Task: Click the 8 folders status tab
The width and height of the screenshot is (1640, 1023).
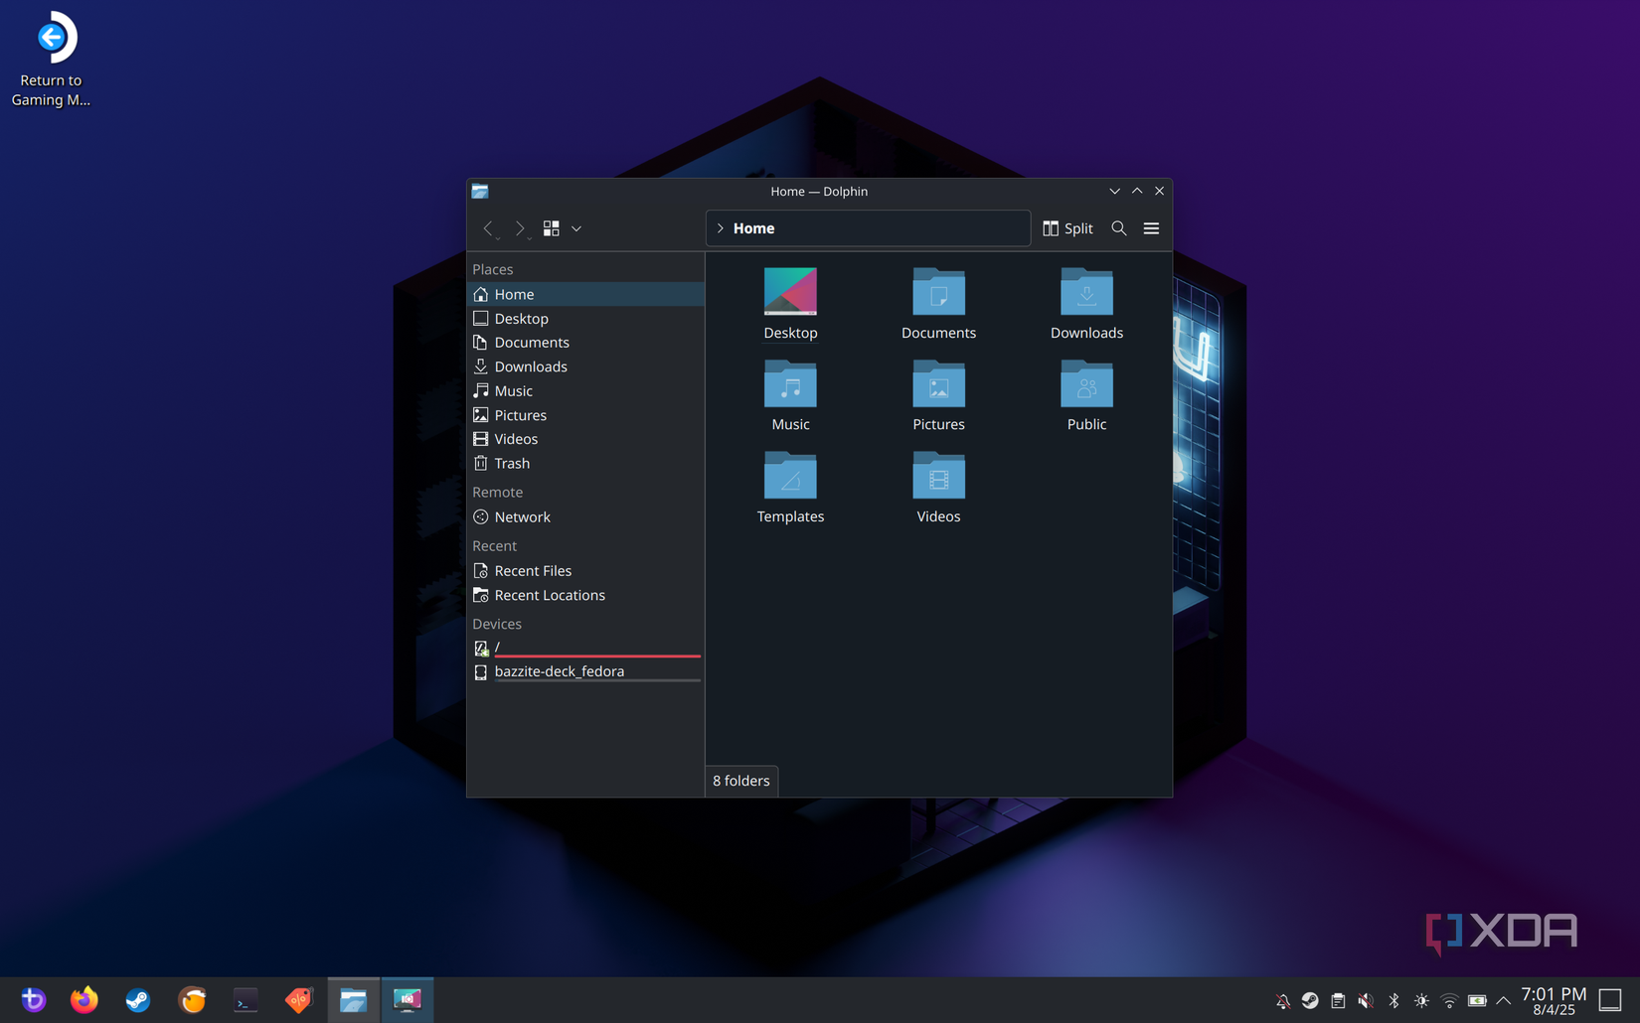Action: pos(739,781)
